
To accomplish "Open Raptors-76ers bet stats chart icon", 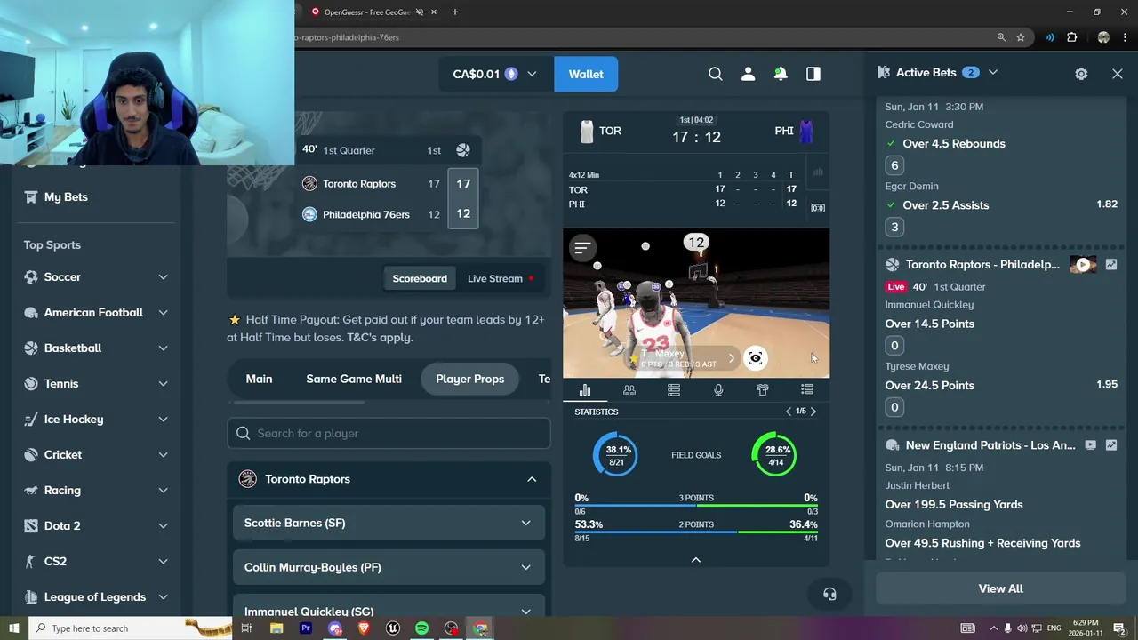I will pyautogui.click(x=1111, y=264).
